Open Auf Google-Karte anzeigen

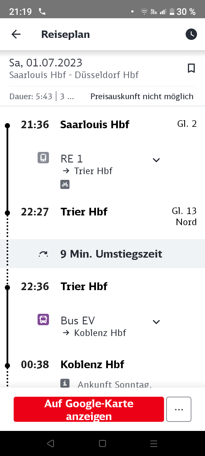pyautogui.click(x=88, y=409)
